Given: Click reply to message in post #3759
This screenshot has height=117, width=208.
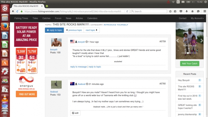Looking at the screenshot, I should point(78,67).
